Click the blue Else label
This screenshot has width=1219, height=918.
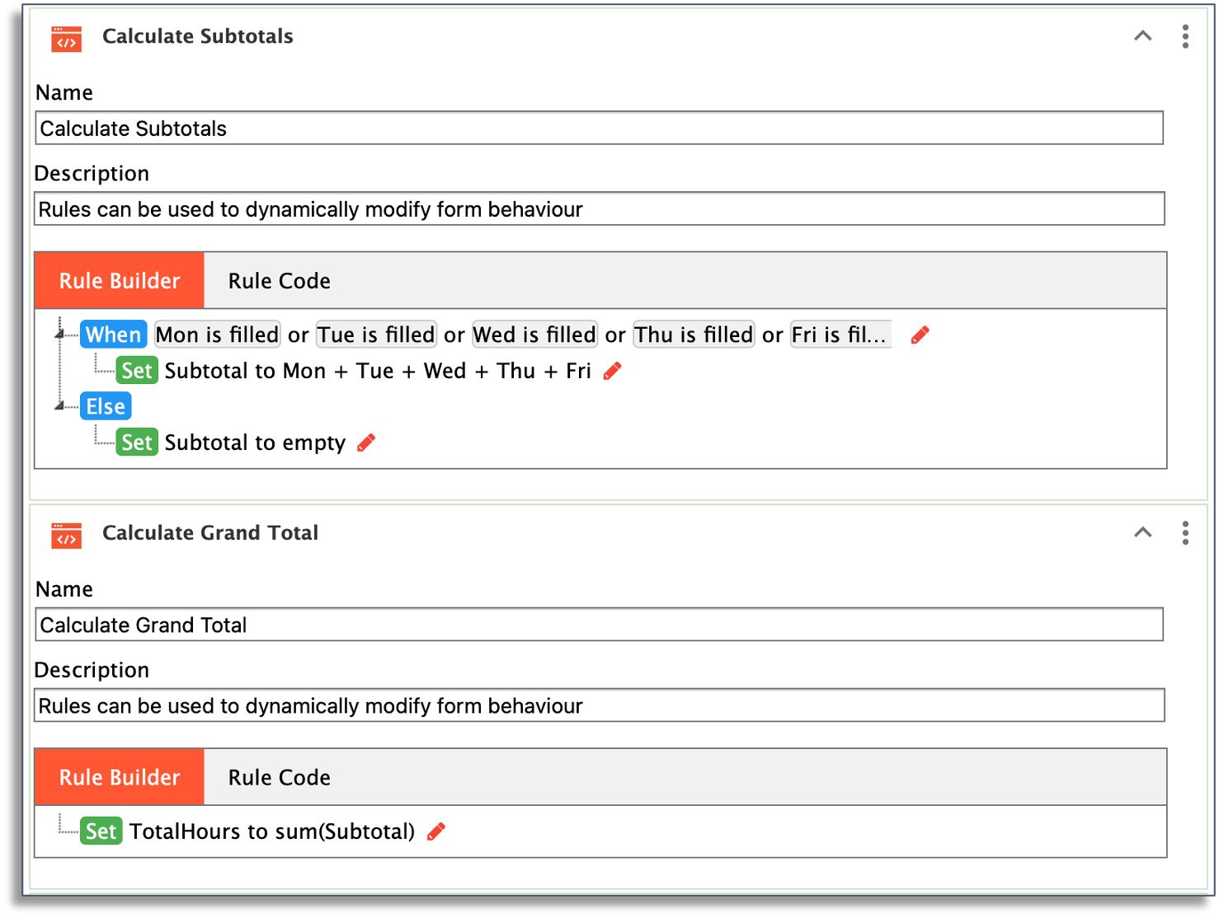[106, 406]
